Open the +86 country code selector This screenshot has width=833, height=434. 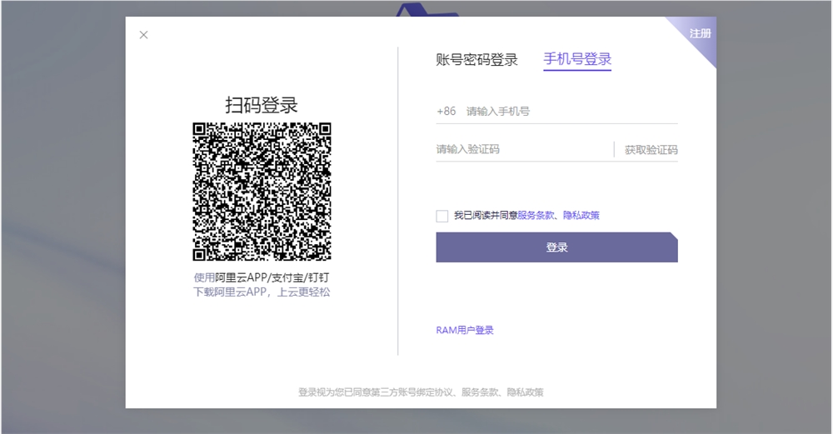pos(446,111)
